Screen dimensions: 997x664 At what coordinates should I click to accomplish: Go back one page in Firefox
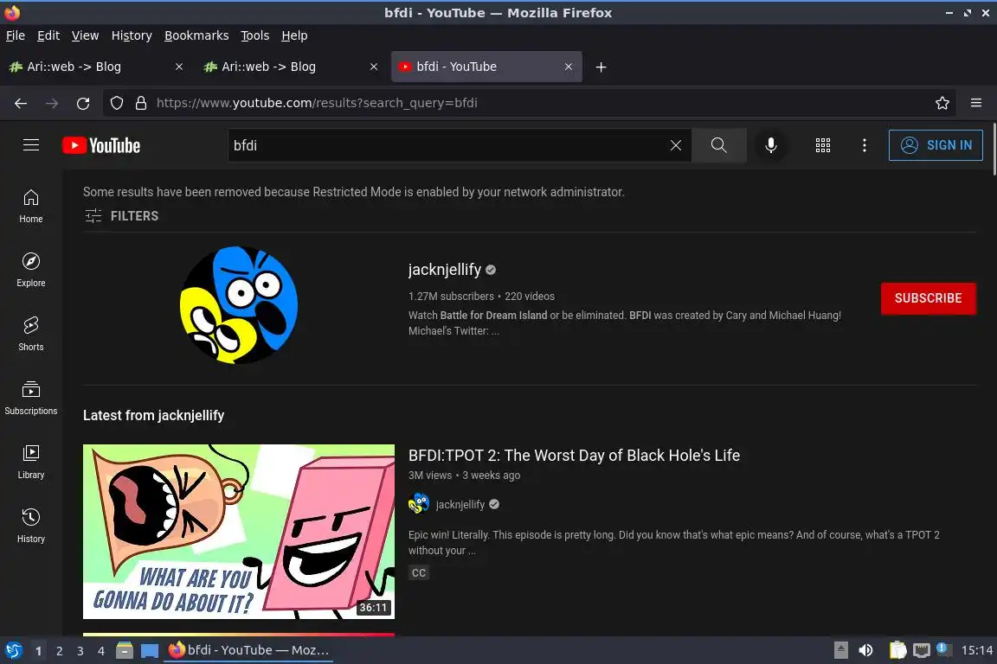click(21, 103)
